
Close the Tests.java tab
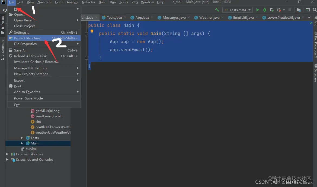click(125, 18)
